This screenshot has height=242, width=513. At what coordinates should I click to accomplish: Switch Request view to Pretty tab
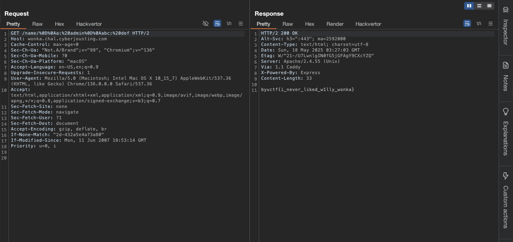point(13,24)
